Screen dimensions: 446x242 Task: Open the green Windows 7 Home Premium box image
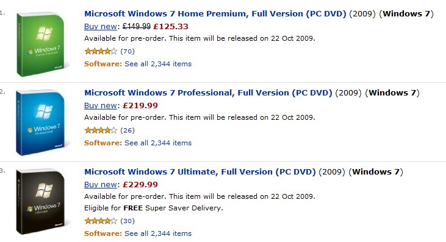42,44
